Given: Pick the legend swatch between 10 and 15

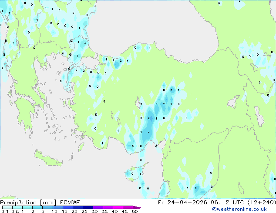Looking at the screenshot, I should click(x=57, y=207).
